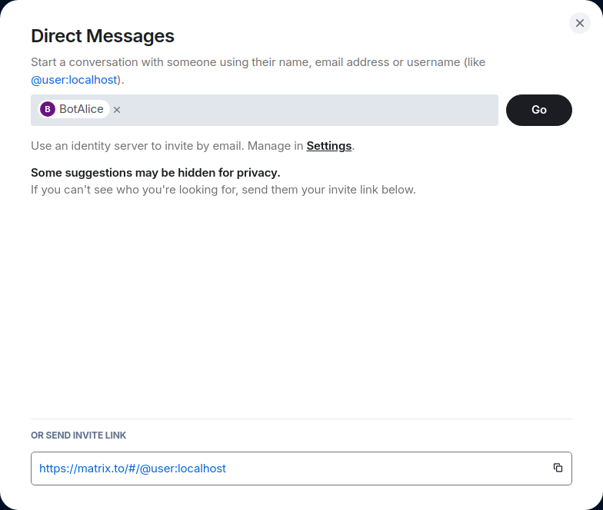This screenshot has height=510, width=603.
Task: Click empty space inside the invite link box
Action: click(385, 469)
